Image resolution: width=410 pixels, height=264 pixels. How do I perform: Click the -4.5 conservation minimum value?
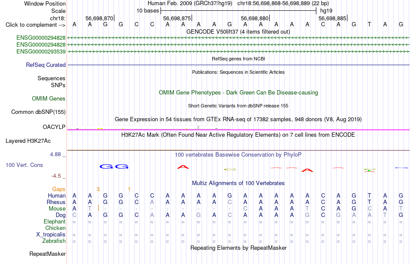click(56, 176)
